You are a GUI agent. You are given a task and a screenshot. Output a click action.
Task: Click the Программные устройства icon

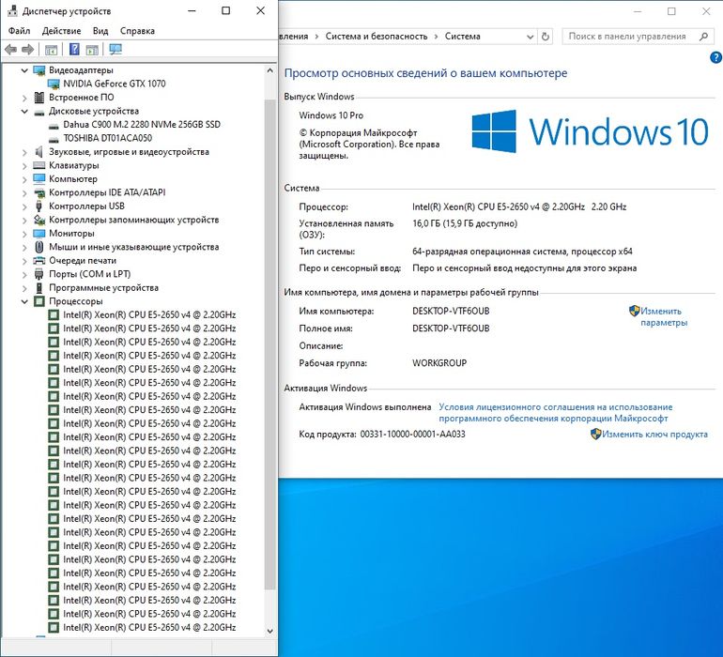tap(39, 288)
